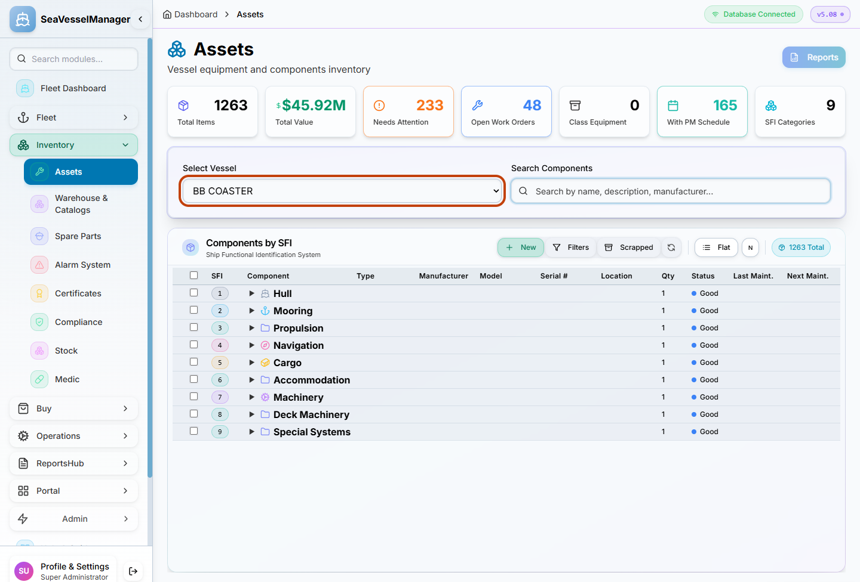The width and height of the screenshot is (860, 582).
Task: Click the Machinery gear icon
Action: pyautogui.click(x=265, y=397)
